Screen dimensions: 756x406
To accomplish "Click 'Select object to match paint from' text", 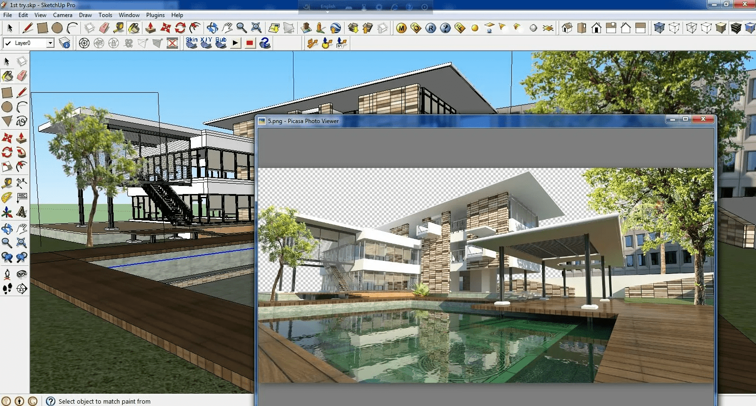I will pyautogui.click(x=105, y=401).
